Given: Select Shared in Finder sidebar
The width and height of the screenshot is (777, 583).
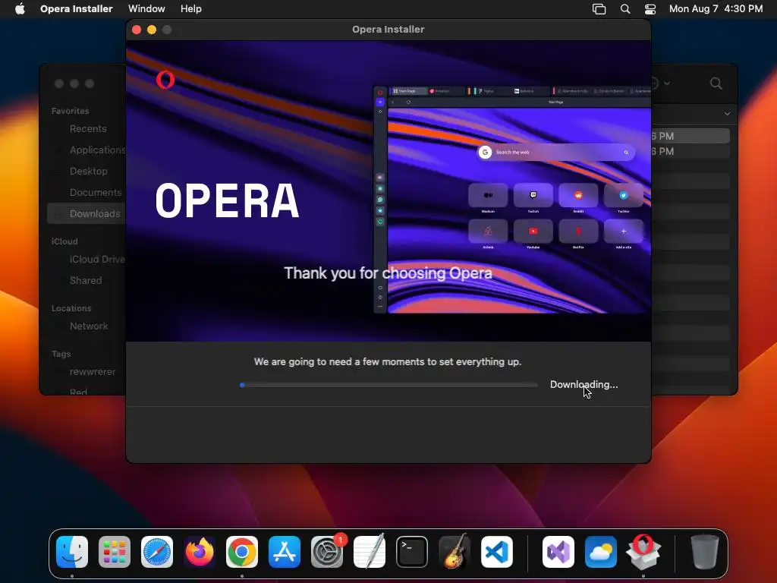Looking at the screenshot, I should [x=85, y=281].
